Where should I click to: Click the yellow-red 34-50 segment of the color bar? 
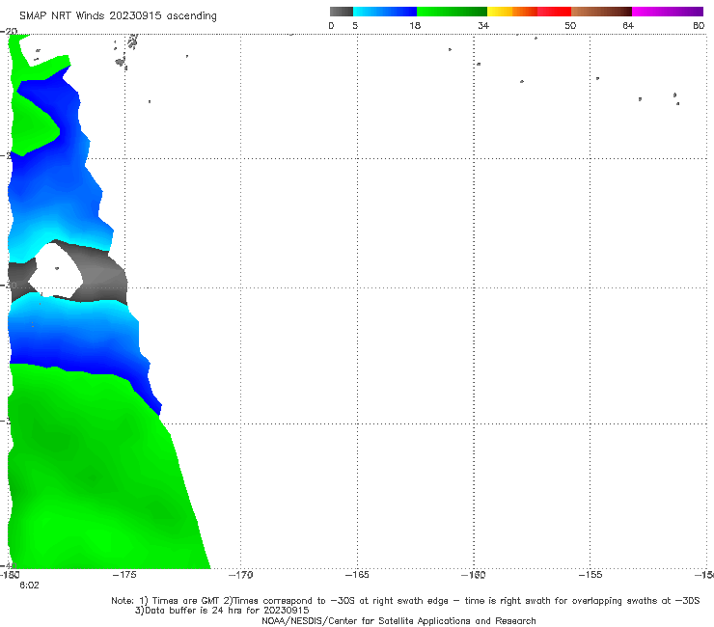point(529,12)
